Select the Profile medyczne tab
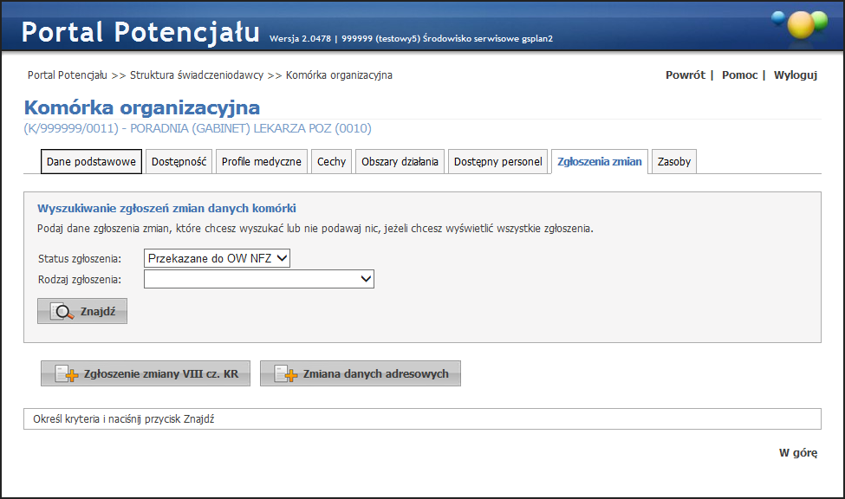Viewport: 845px width, 499px height. pos(261,162)
